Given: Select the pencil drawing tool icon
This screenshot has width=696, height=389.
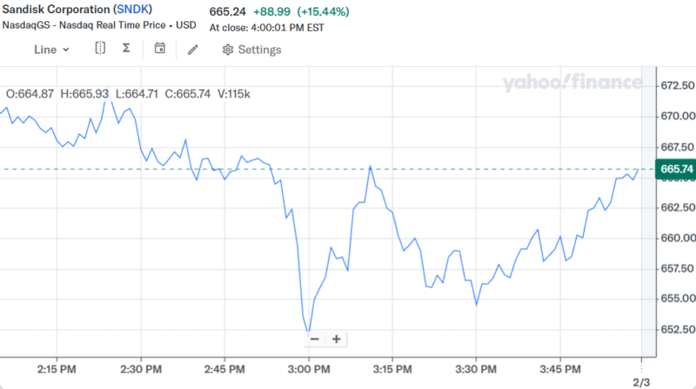Looking at the screenshot, I should tap(193, 50).
